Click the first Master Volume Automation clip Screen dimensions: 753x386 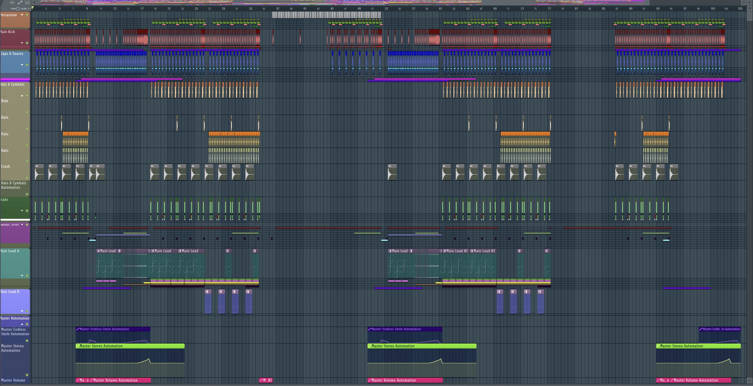click(115, 380)
